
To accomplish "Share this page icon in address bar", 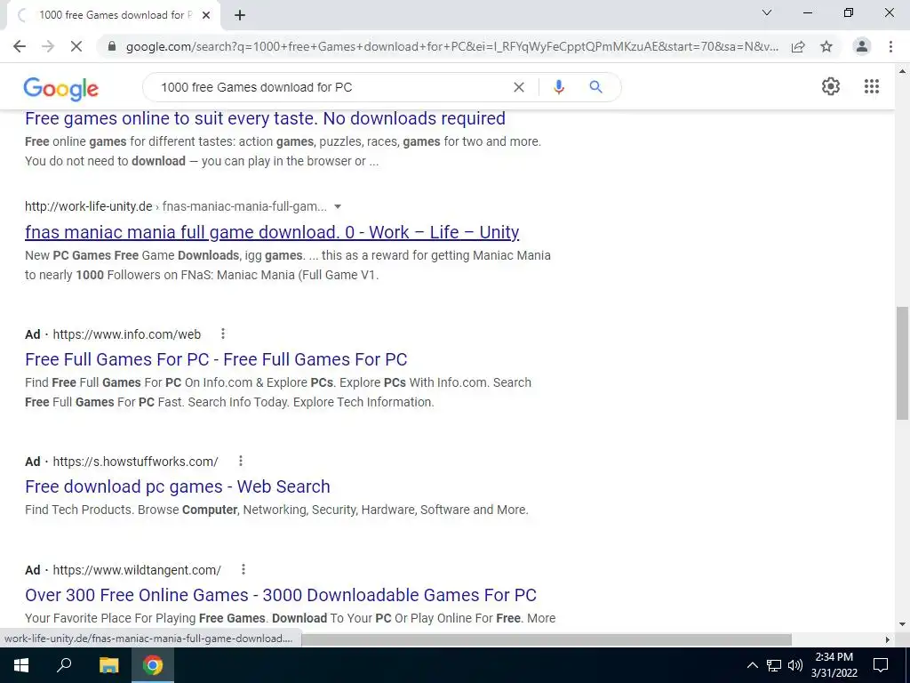I will 798,46.
